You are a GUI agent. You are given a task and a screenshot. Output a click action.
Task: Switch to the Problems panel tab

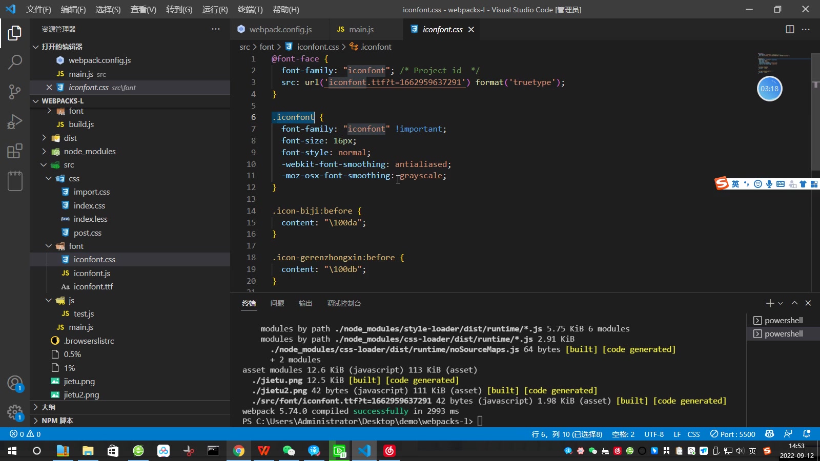(277, 303)
